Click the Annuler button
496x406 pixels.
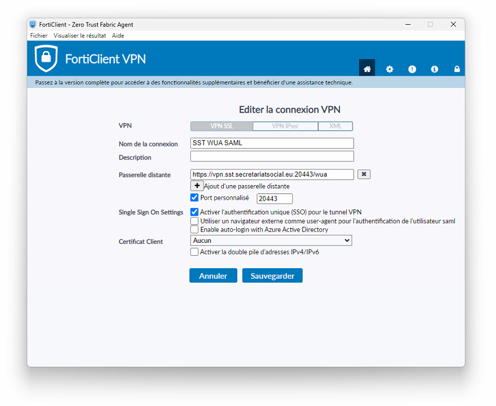(x=213, y=275)
